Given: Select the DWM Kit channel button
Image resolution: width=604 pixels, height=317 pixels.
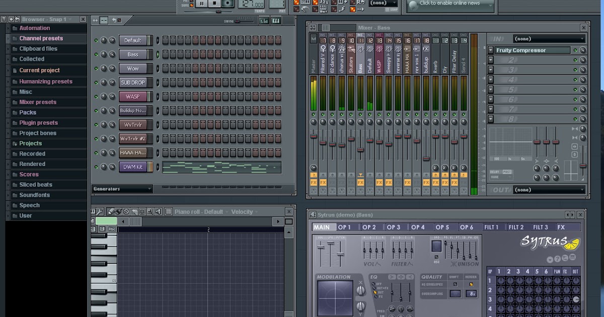Looking at the screenshot, I should [133, 167].
